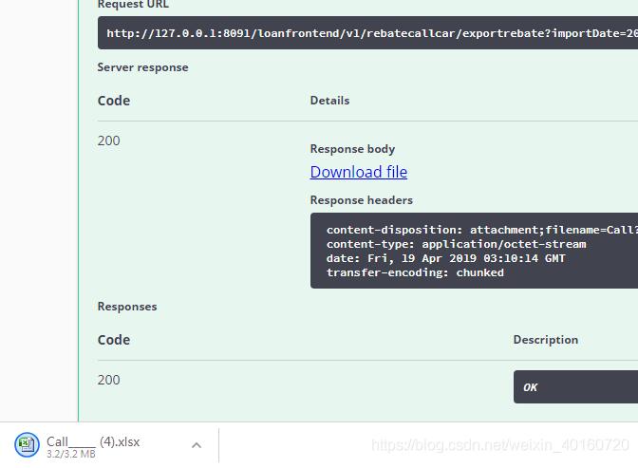Click the Responses section heading

point(127,307)
